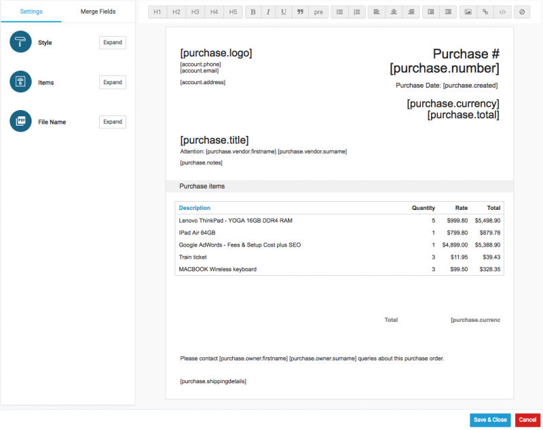Viewport: 543px width, 430px height.
Task: Apply italic formatting
Action: [x=268, y=12]
